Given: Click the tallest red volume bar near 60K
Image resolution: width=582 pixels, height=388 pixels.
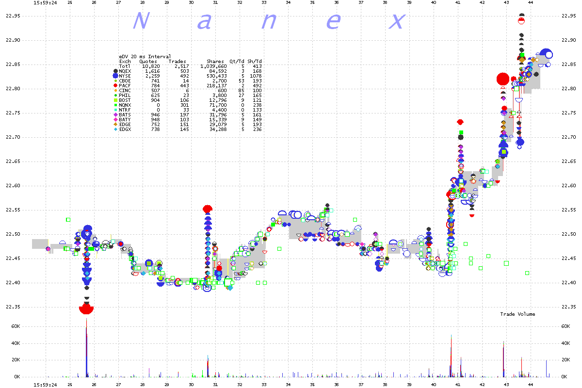Looking at the screenshot, I should 86,347.
